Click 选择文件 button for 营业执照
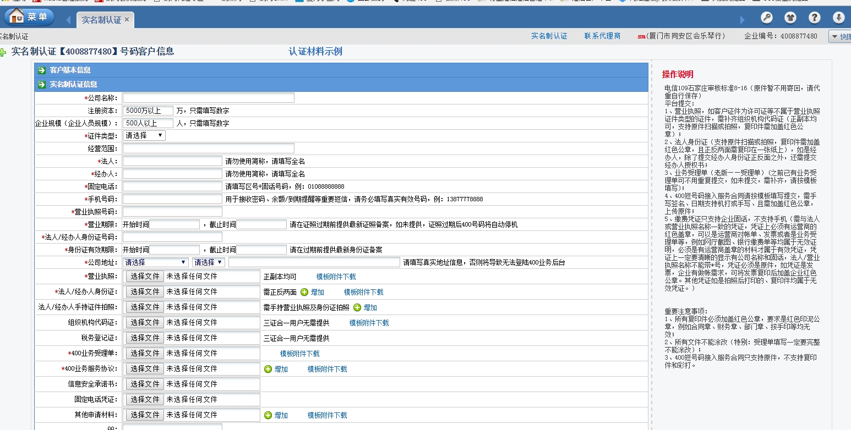 click(145, 276)
